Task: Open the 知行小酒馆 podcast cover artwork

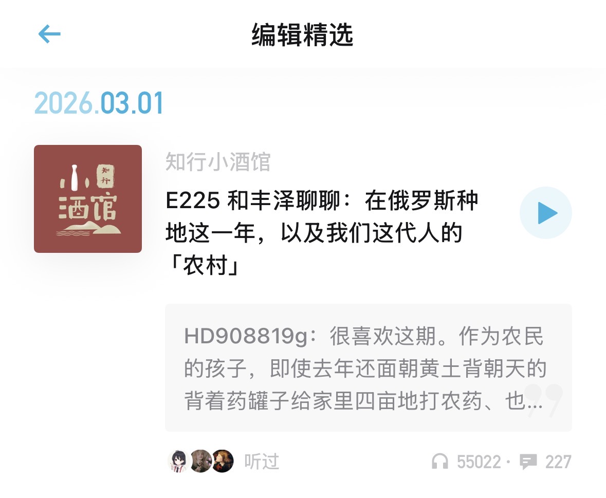Action: (x=88, y=199)
